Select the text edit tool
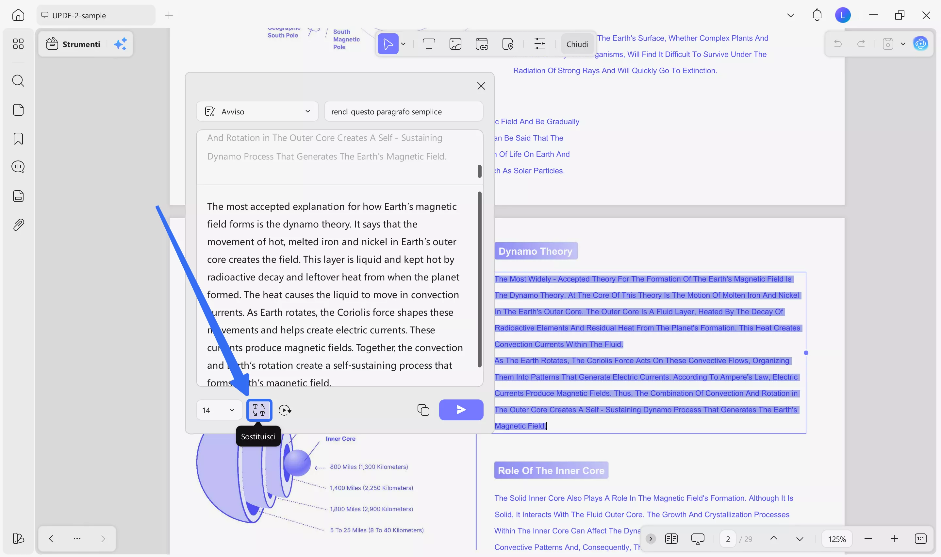Screen dimensions: 941x557 pos(429,44)
